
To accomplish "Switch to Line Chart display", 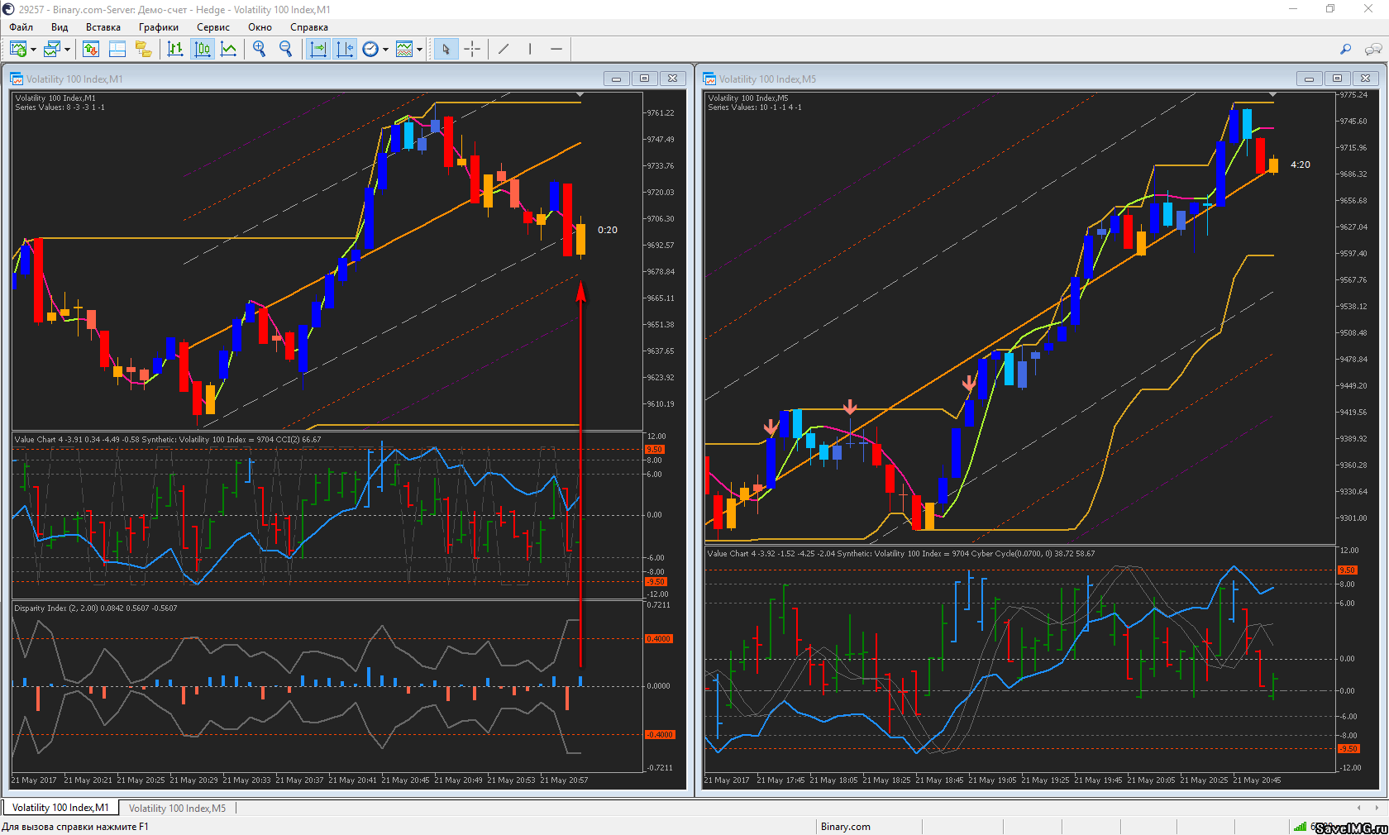I will (x=229, y=50).
